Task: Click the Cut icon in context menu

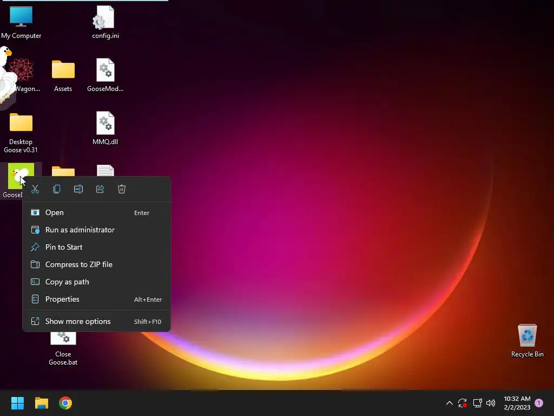Action: click(35, 189)
